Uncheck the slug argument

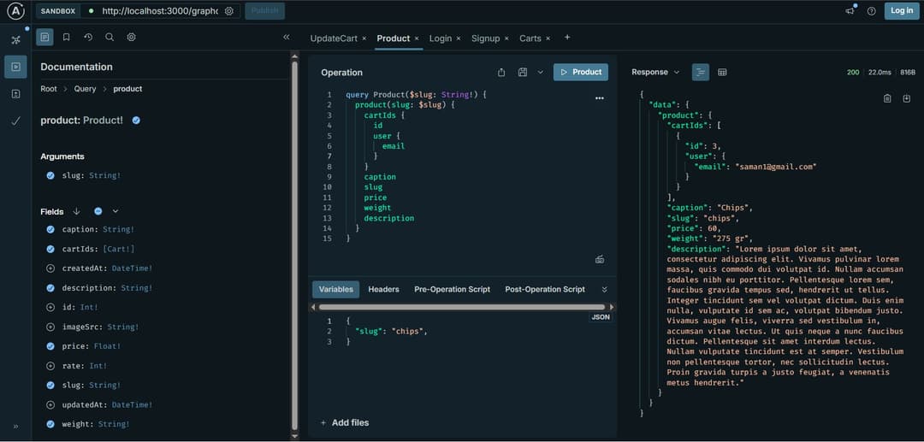click(x=50, y=175)
